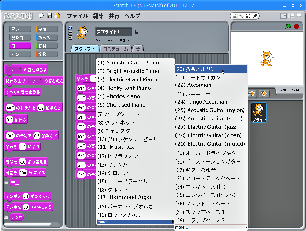Image resolution: width=306 pixels, height=231 pixels.
Task: Select the scissors delete tool
Action: tap(241, 16)
